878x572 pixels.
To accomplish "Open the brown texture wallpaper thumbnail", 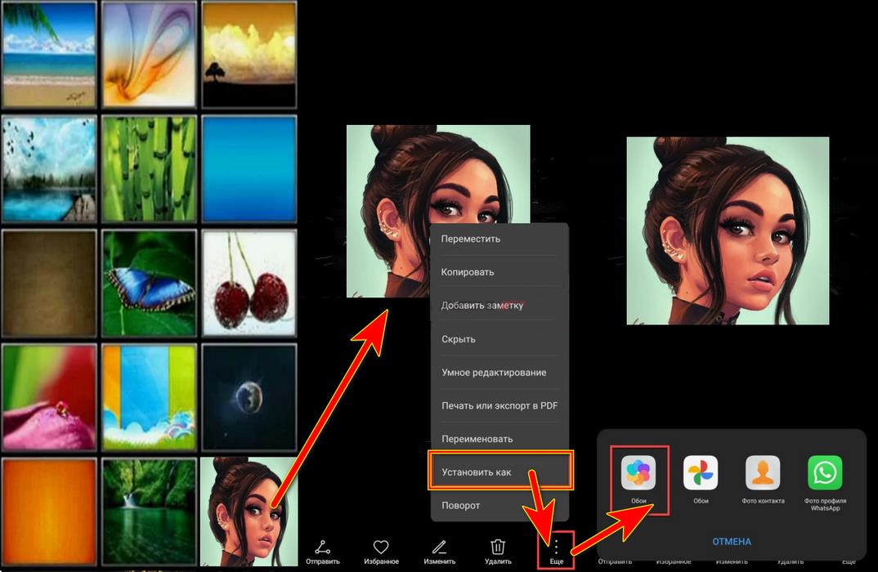I will point(49,284).
